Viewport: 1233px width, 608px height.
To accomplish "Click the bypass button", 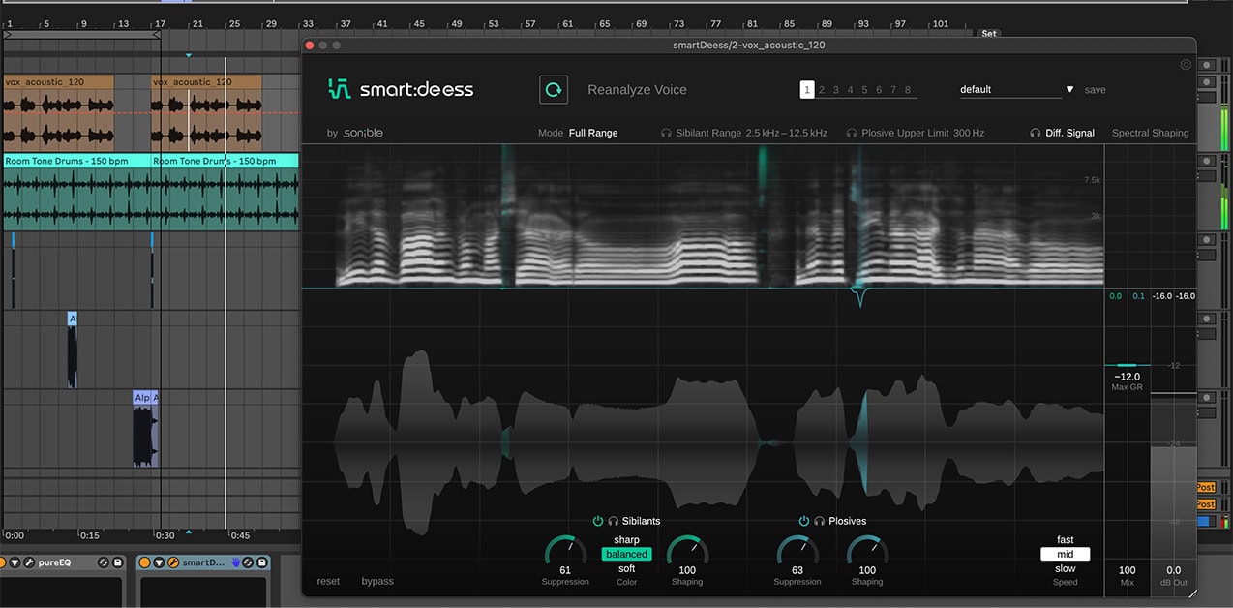I will click(377, 581).
